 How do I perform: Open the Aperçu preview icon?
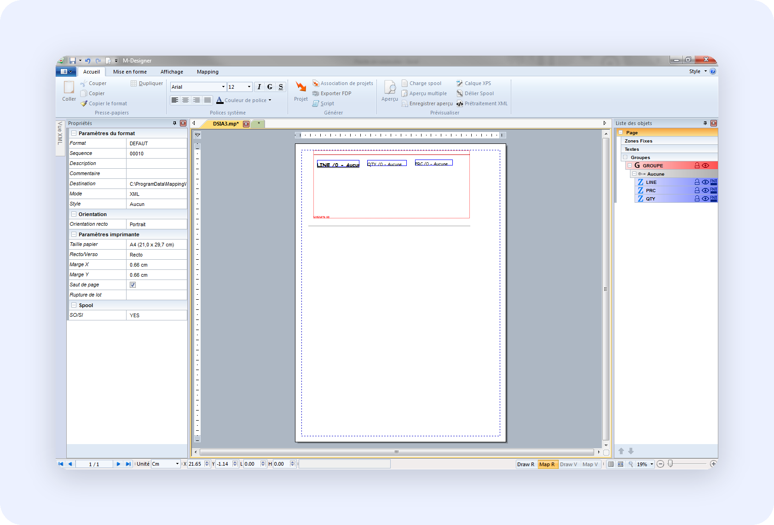(x=390, y=87)
